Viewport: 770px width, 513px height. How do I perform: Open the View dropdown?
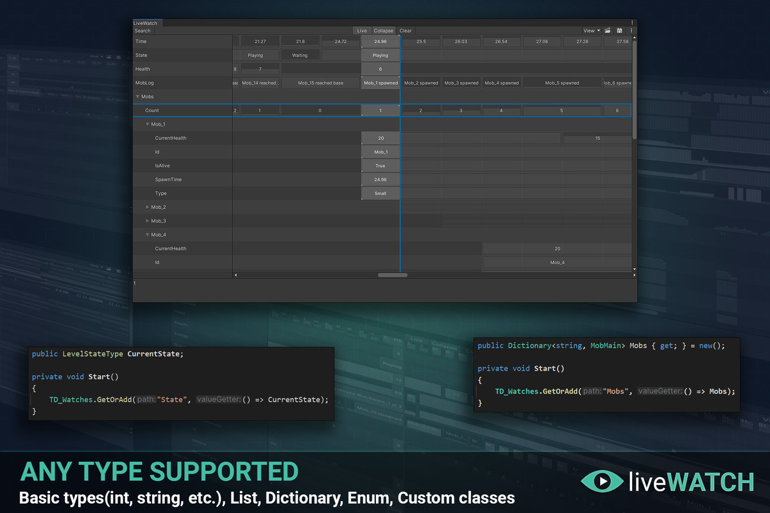pyautogui.click(x=591, y=30)
